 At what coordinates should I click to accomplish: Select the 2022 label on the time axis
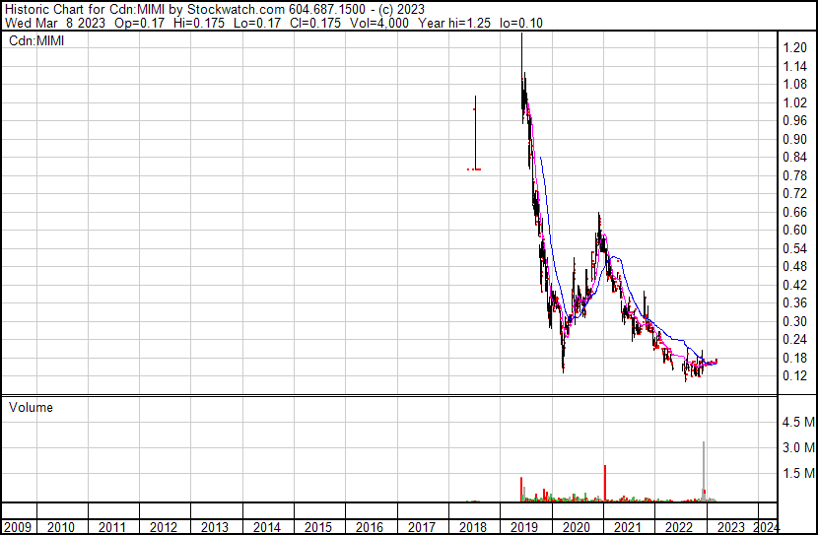click(x=679, y=527)
